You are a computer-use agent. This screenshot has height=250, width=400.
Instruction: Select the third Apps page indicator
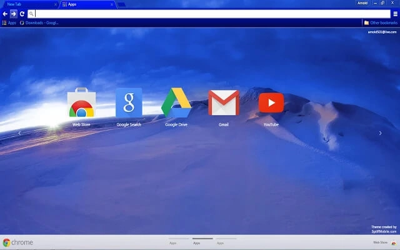click(226, 241)
